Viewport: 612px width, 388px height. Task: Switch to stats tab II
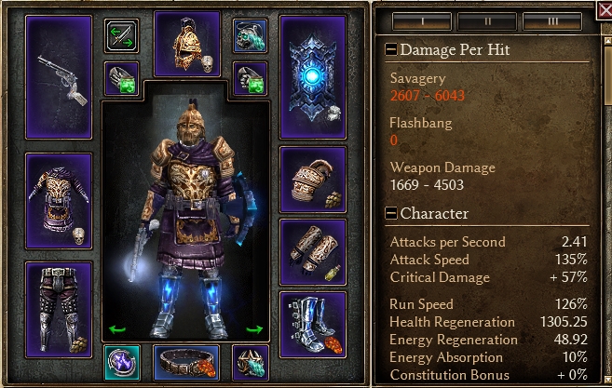point(487,21)
